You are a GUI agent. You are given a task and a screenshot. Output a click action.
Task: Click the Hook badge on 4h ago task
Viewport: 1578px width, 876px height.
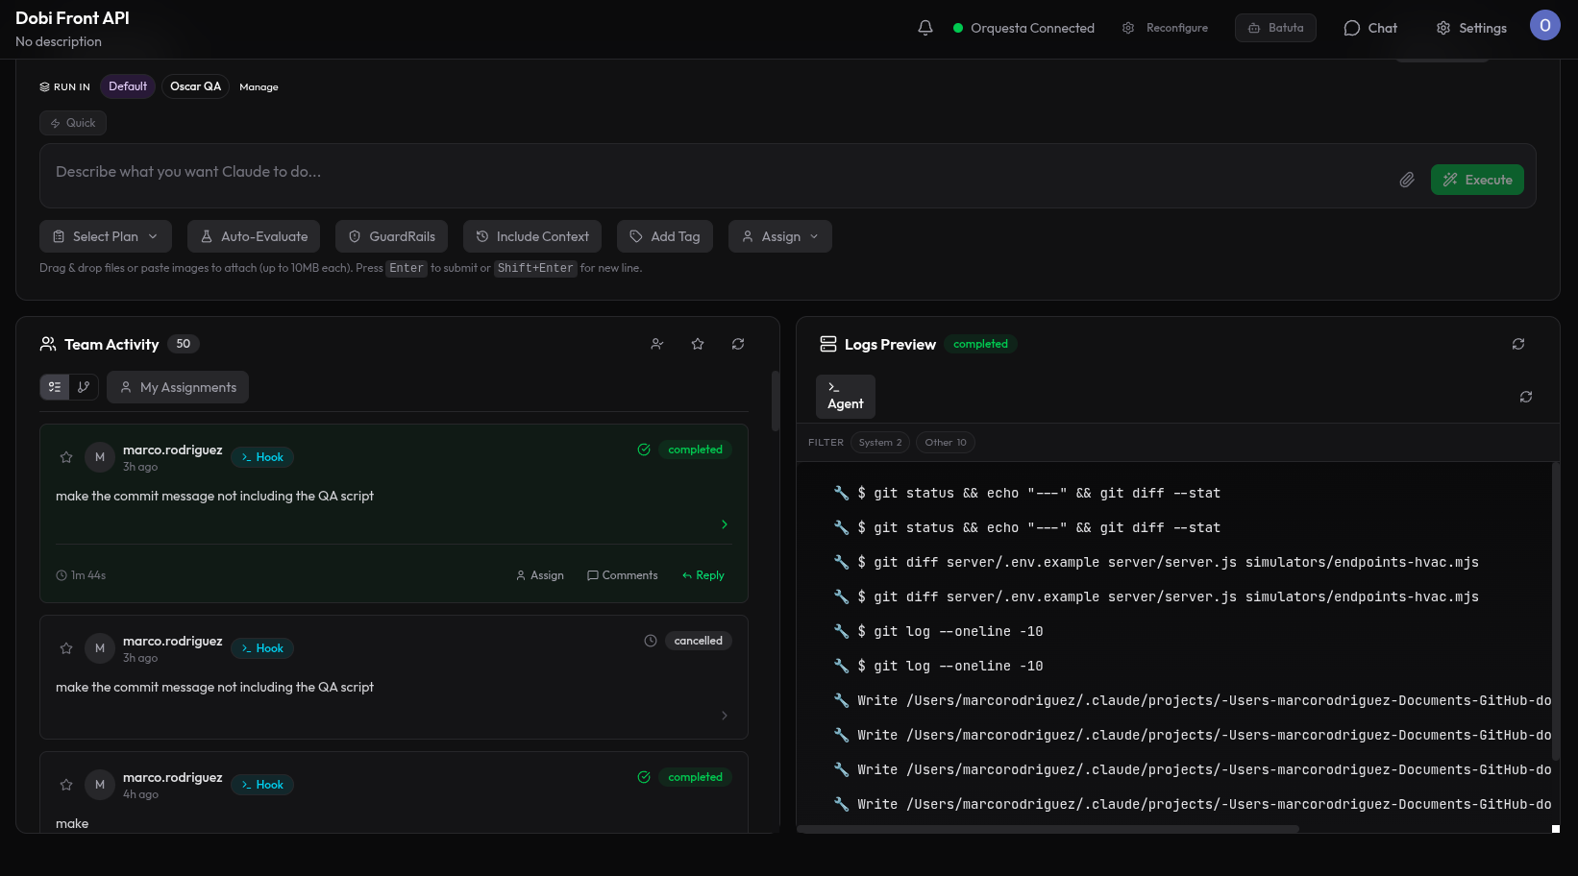point(262,785)
